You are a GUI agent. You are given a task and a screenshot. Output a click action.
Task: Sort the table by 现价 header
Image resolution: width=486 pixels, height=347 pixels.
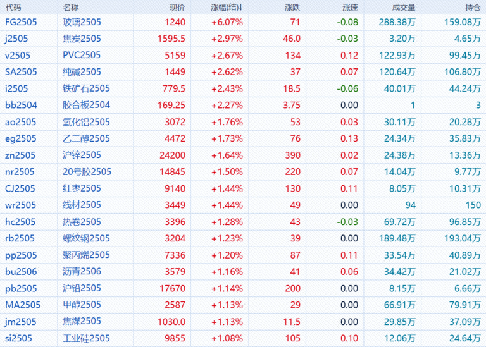(177, 8)
